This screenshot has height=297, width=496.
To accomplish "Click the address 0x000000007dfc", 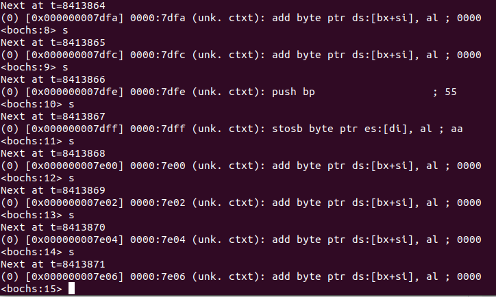I will [x=75, y=55].
